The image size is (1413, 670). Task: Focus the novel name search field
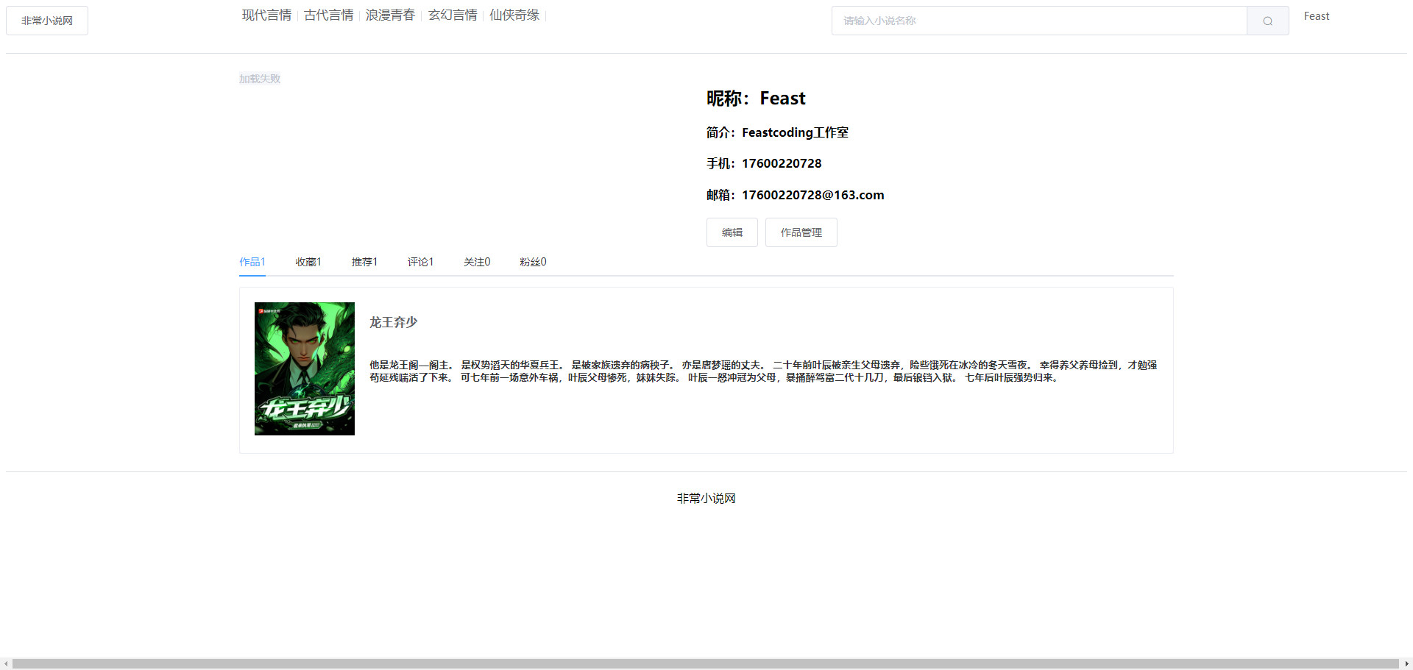coord(1039,21)
